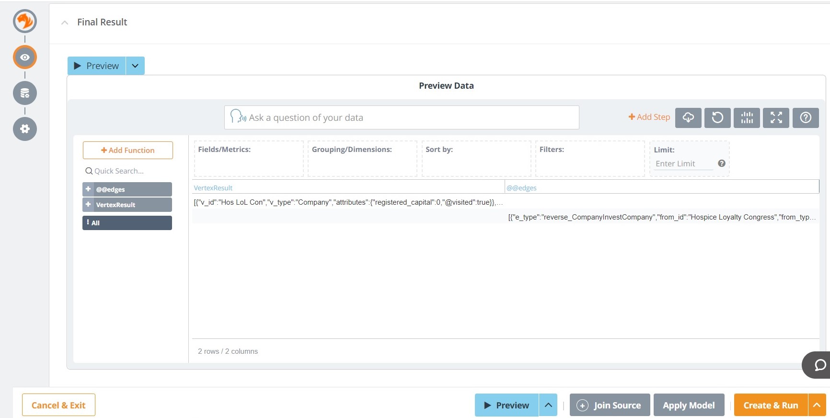830x418 pixels.
Task: Select the eye preview step icon
Action: coord(25,57)
